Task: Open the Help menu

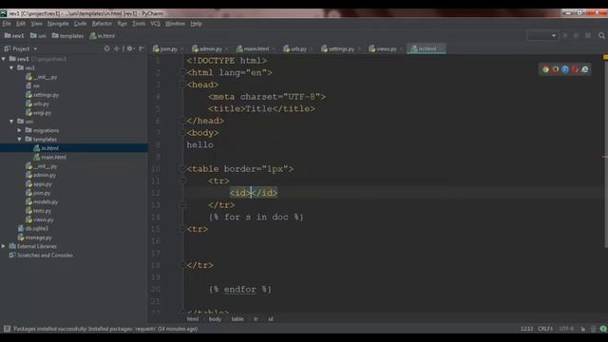Action: [197, 24]
